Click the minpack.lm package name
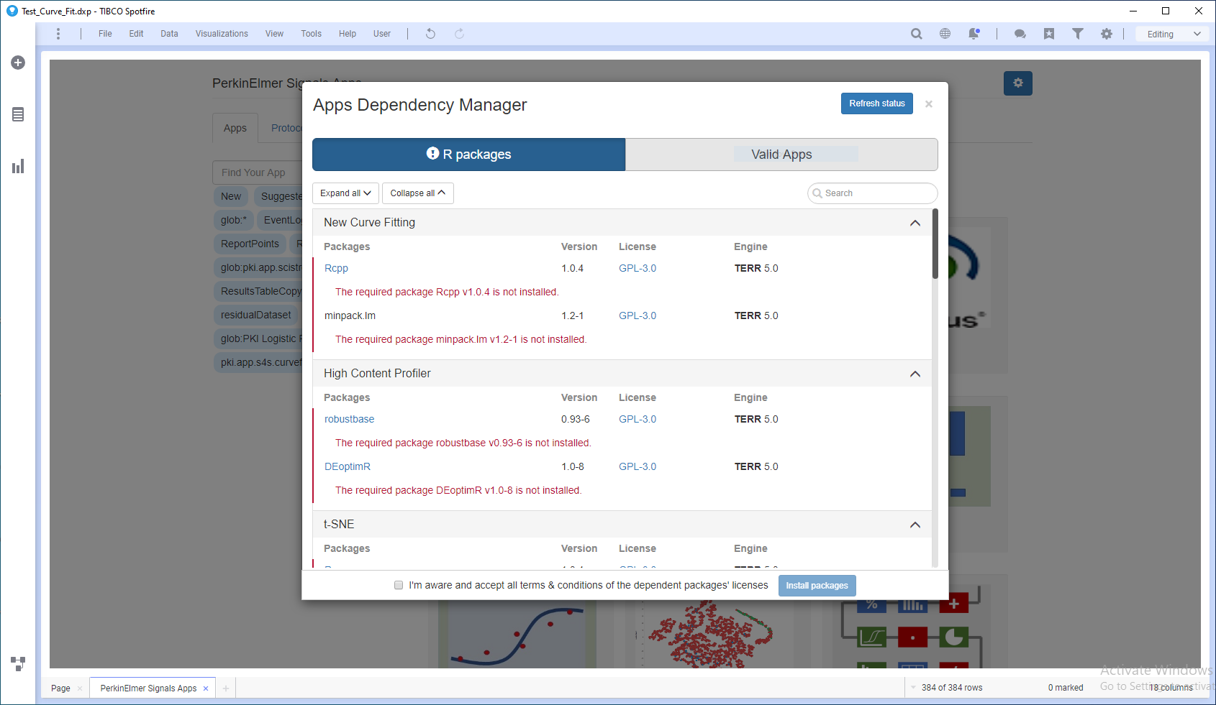This screenshot has height=705, width=1216. coord(350,315)
